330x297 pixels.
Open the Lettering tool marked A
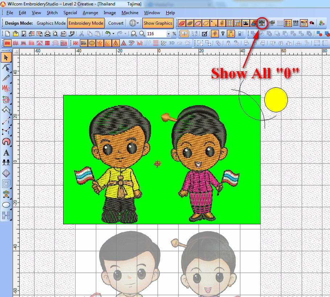[6, 152]
